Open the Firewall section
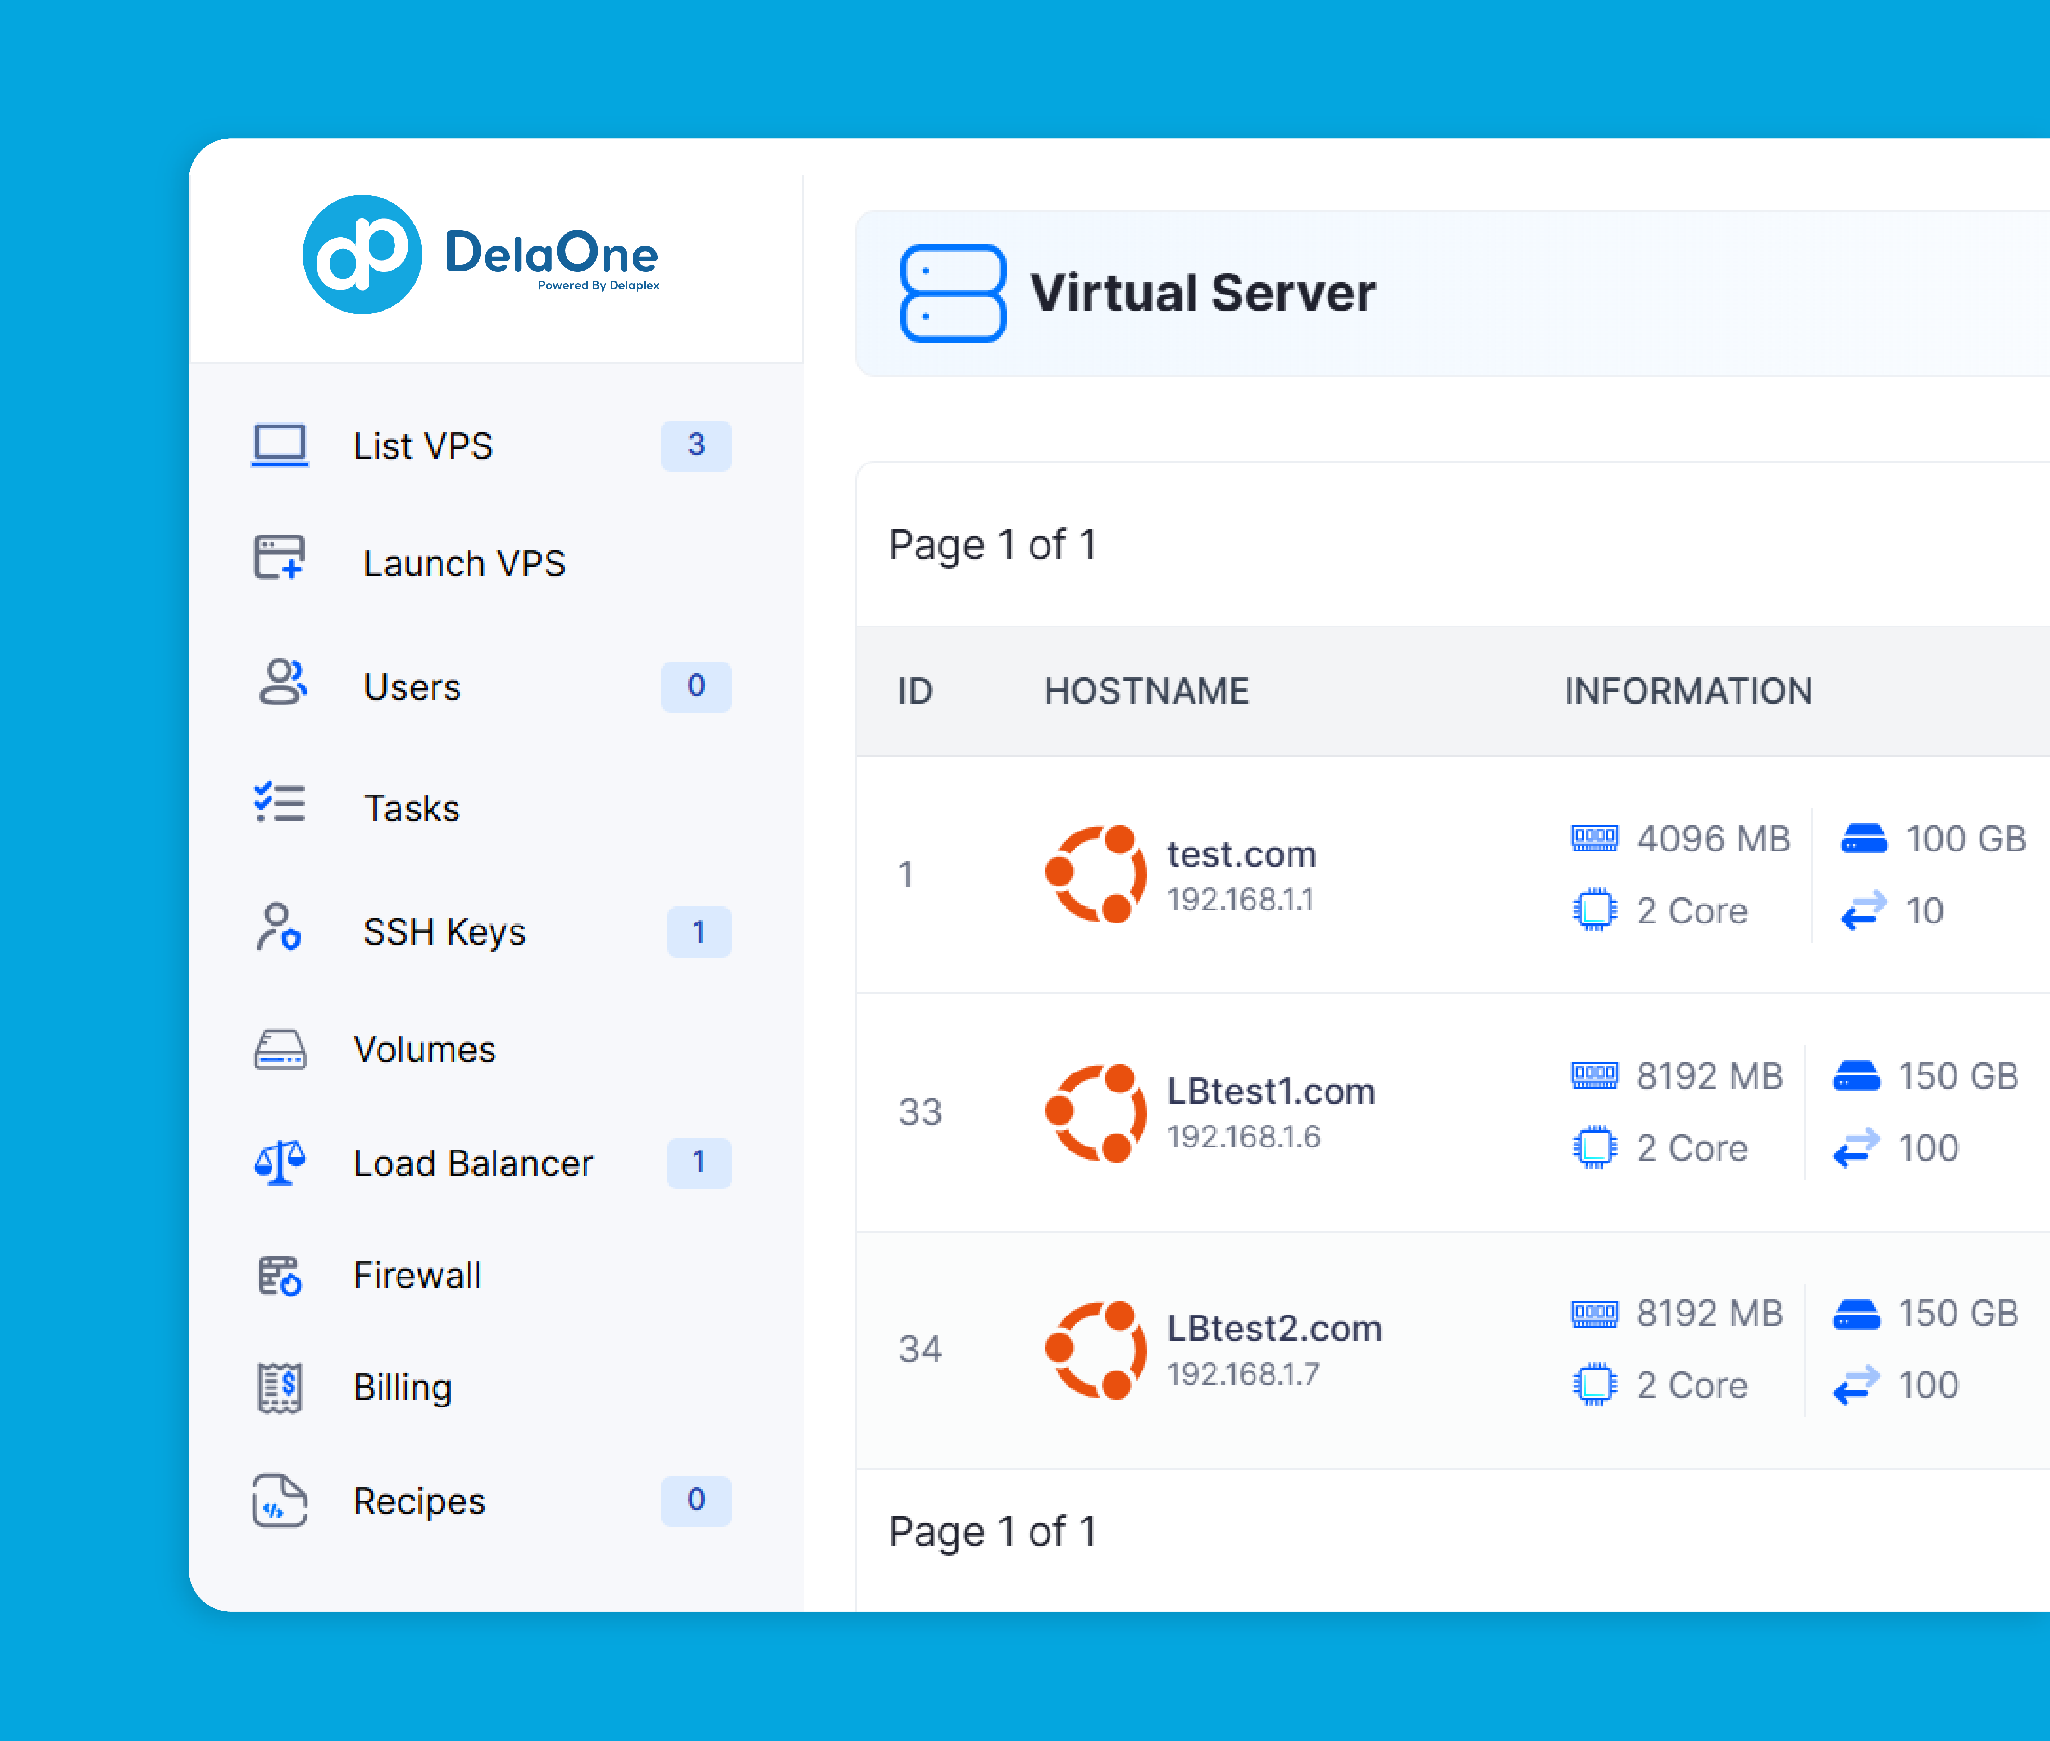Screen dimensions: 2050x1741 point(417,1275)
